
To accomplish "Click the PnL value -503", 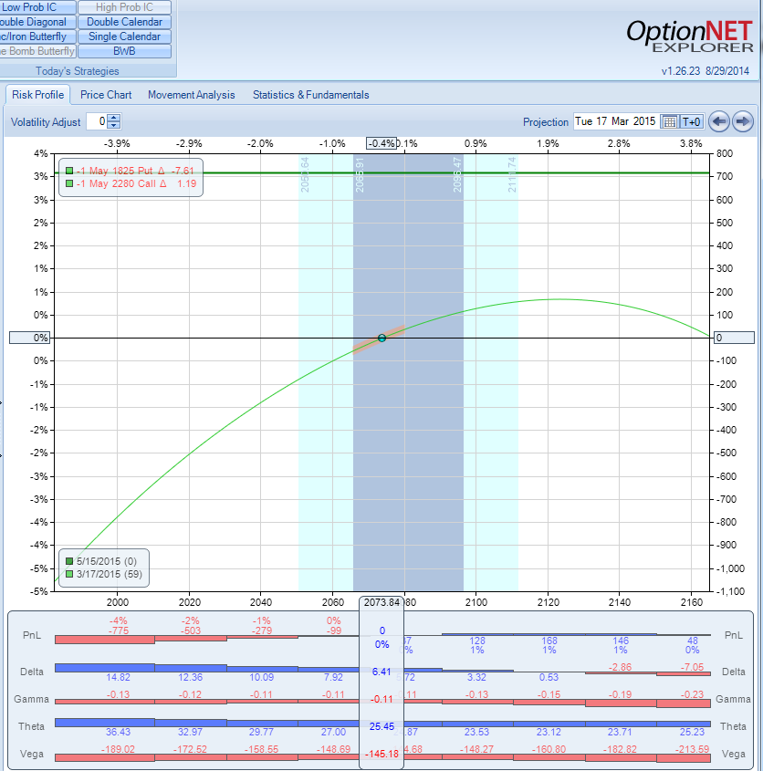I will click(191, 630).
